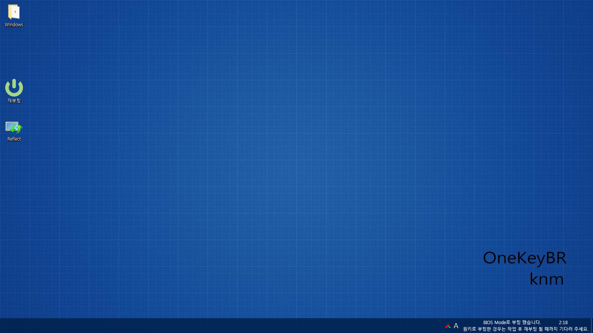Click the 원키로 부팅한 경우는 message text
The width and height of the screenshot is (593, 333).
(526, 329)
